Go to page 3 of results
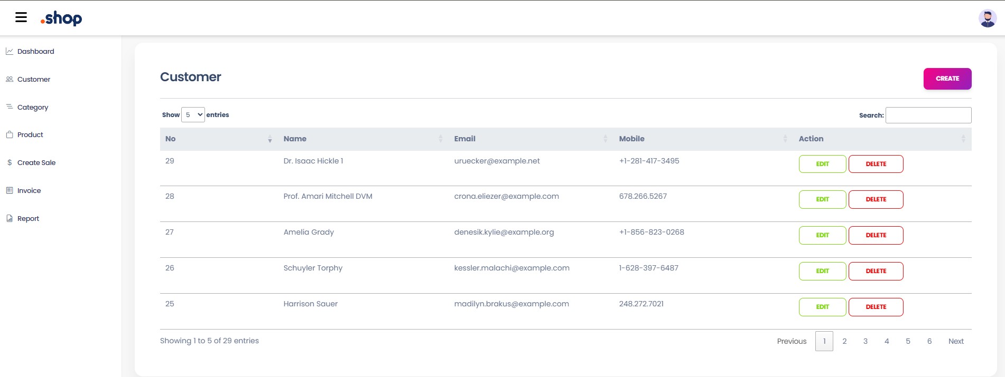The height and width of the screenshot is (377, 1005). (x=866, y=341)
